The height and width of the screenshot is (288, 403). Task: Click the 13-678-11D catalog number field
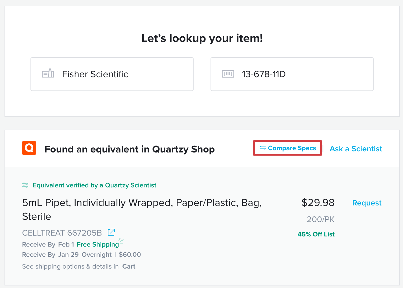click(292, 74)
